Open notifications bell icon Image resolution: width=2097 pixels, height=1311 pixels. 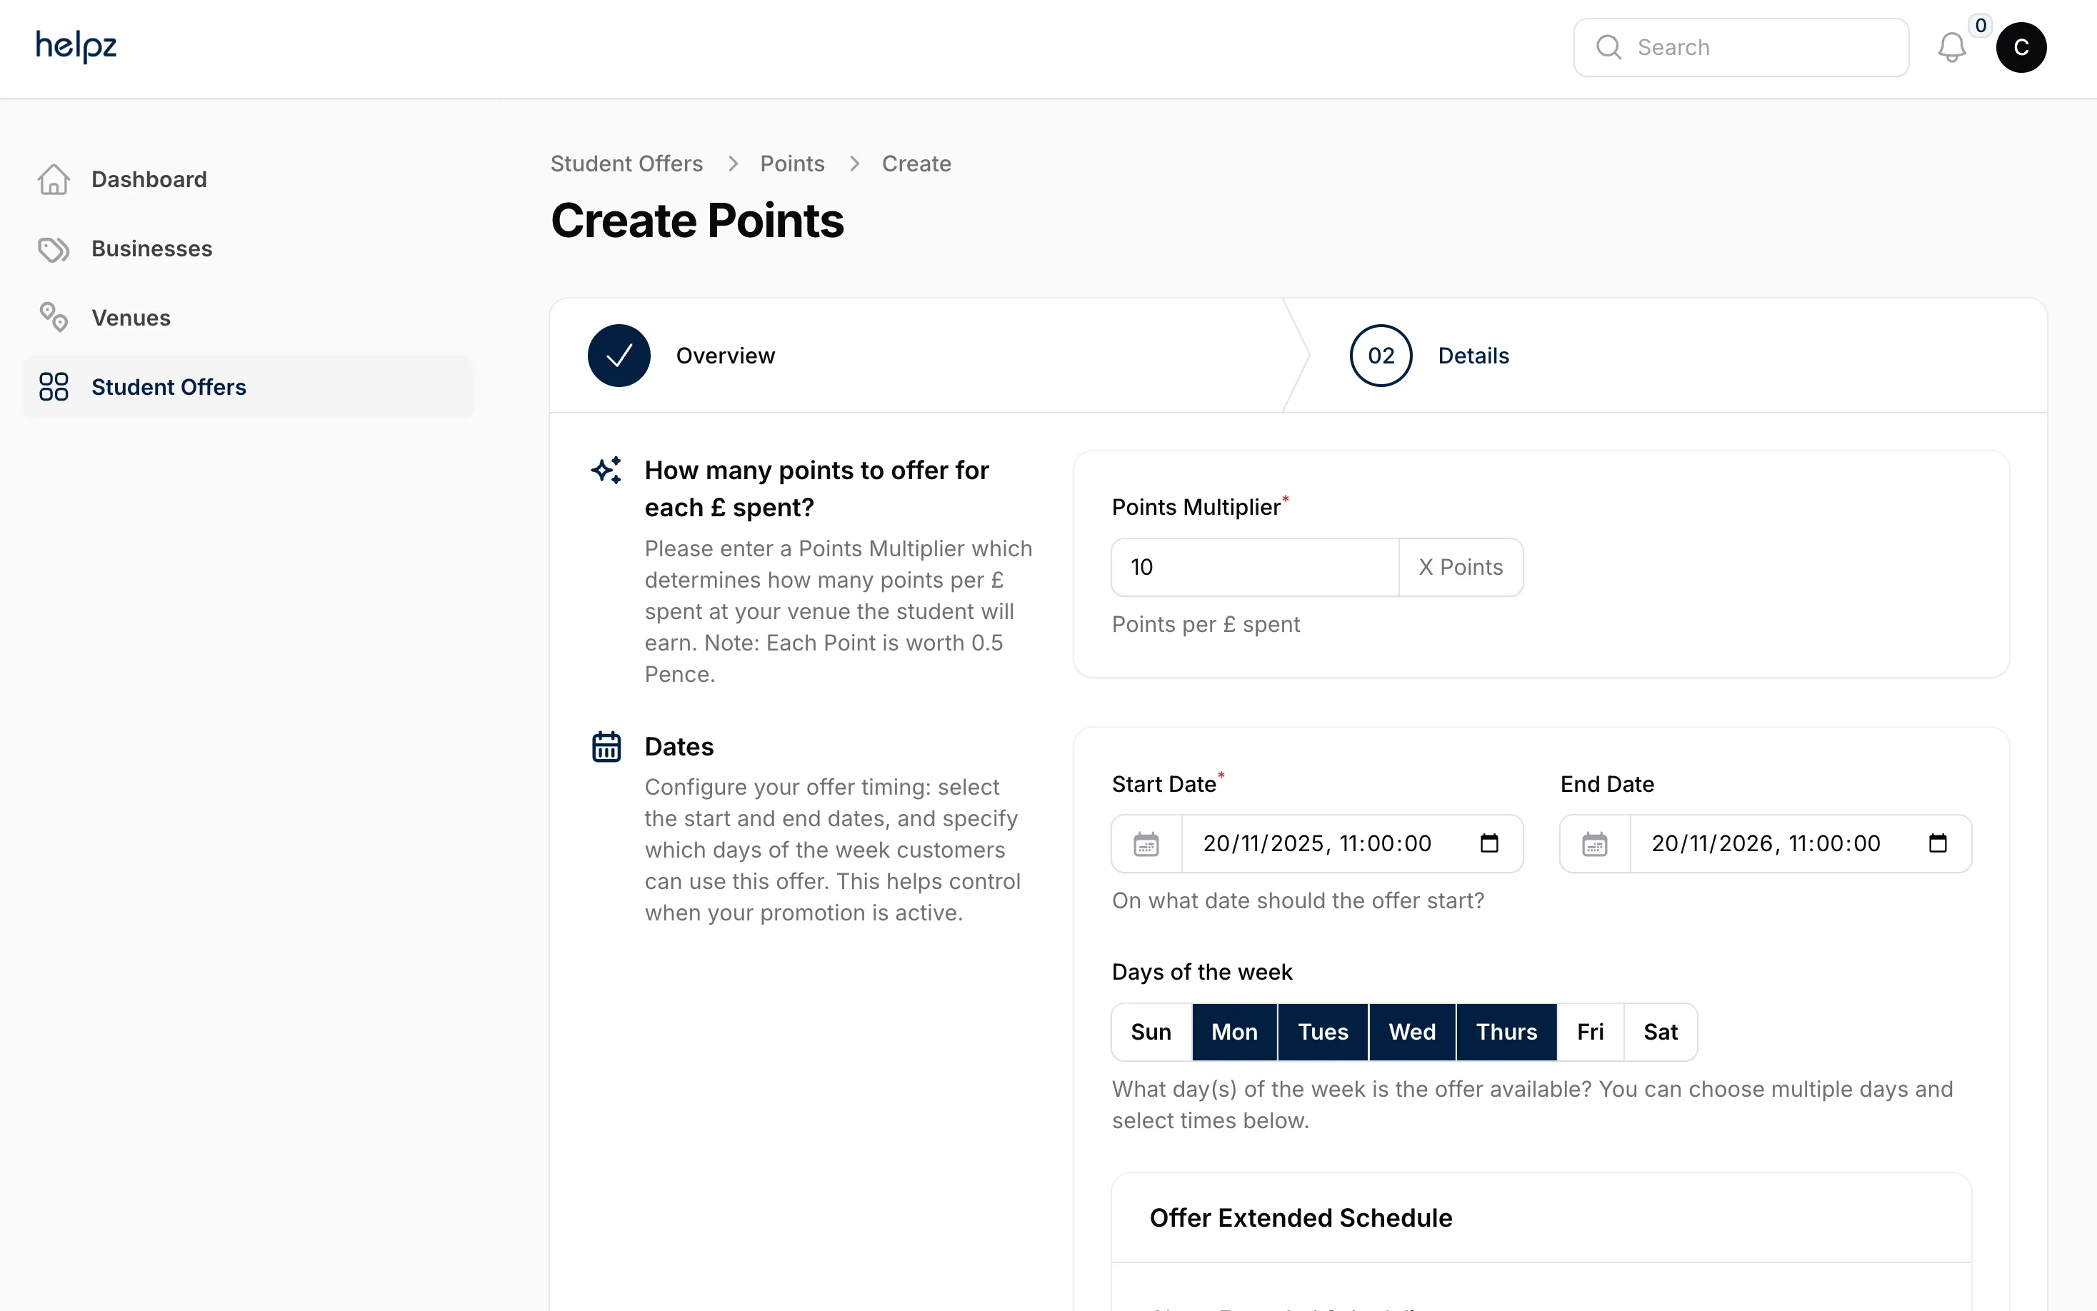(1951, 48)
